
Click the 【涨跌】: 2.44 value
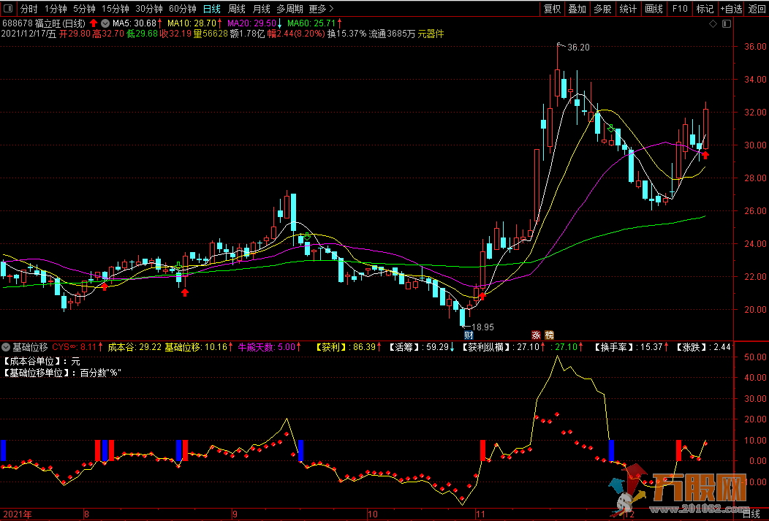(703, 348)
